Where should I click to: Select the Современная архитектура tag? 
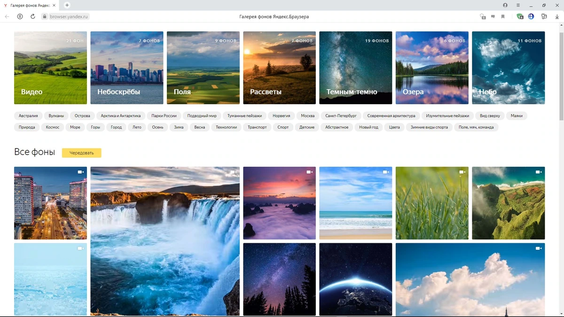pos(392,116)
